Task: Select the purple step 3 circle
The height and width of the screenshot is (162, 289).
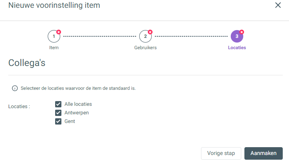Action: [237, 36]
